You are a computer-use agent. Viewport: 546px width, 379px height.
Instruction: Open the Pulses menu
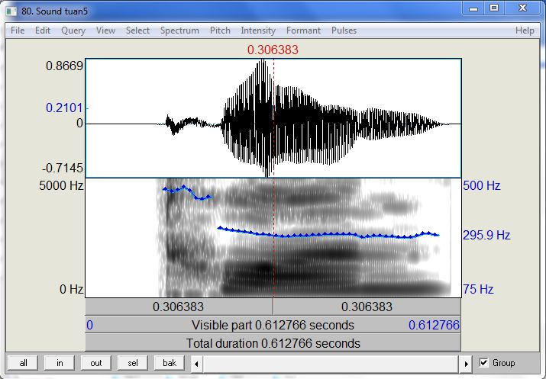pyautogui.click(x=344, y=31)
